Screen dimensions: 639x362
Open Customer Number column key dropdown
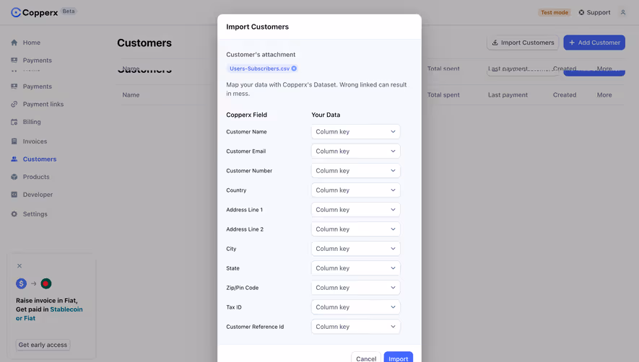click(x=355, y=171)
